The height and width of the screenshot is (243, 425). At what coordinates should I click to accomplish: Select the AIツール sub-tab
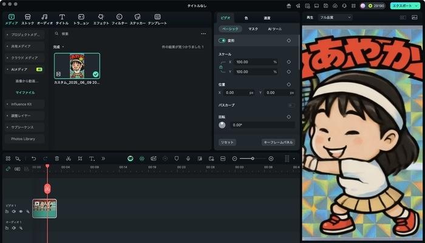(x=275, y=29)
